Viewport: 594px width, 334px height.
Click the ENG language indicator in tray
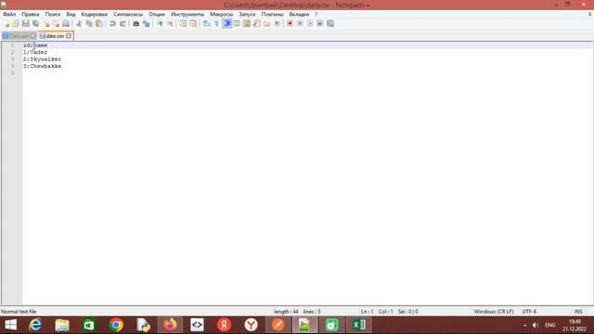[x=550, y=325]
